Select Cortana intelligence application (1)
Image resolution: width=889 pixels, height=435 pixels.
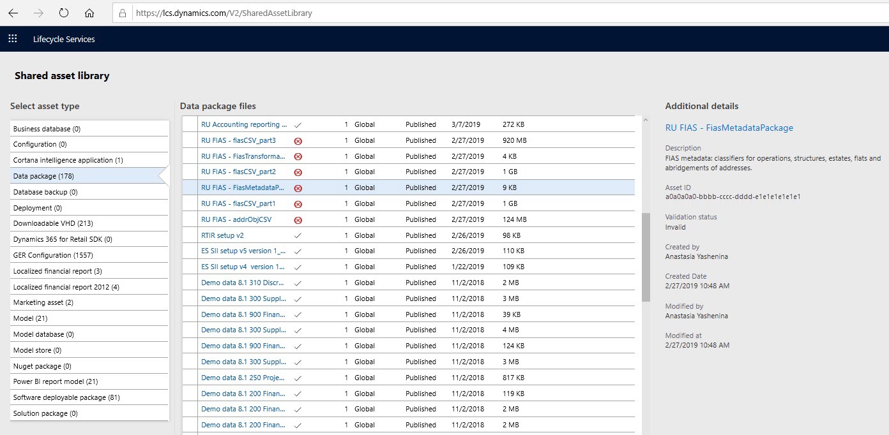click(x=89, y=160)
